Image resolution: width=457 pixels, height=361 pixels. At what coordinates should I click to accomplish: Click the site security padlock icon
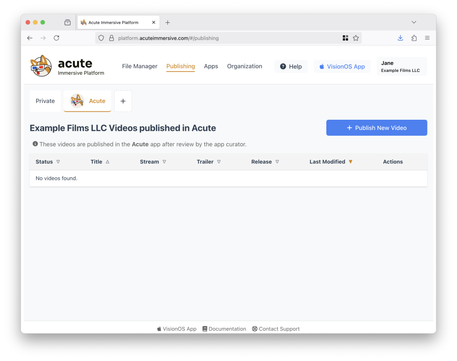tap(111, 38)
